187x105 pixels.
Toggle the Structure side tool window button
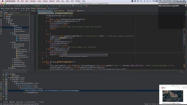point(1,22)
